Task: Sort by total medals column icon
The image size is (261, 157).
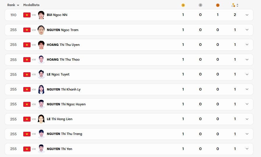Action: point(235,5)
